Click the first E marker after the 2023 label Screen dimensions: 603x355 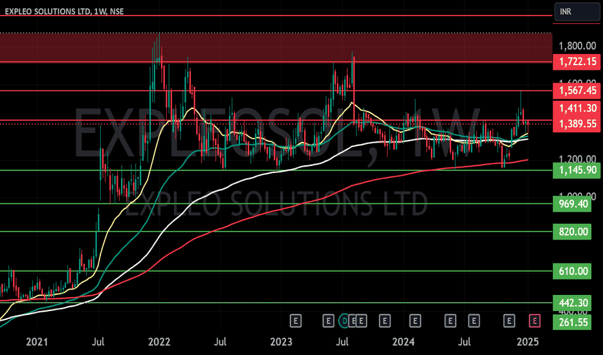(295, 321)
